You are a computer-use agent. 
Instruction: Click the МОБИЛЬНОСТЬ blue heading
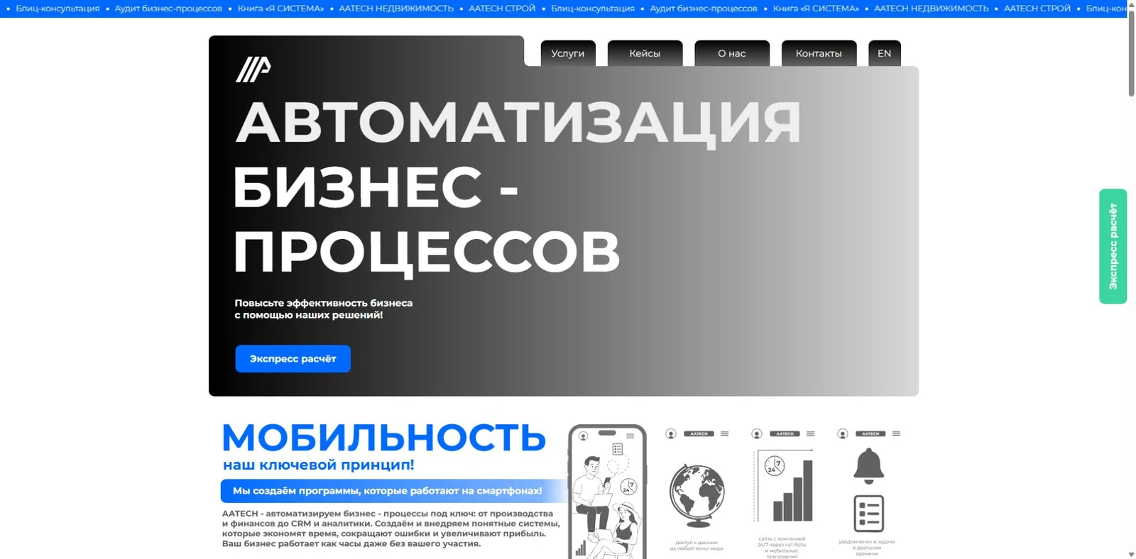384,437
